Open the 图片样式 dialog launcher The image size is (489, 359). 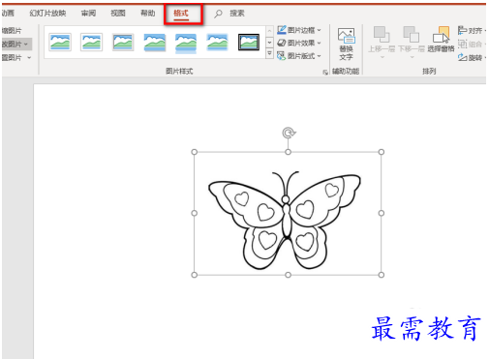tap(325, 73)
